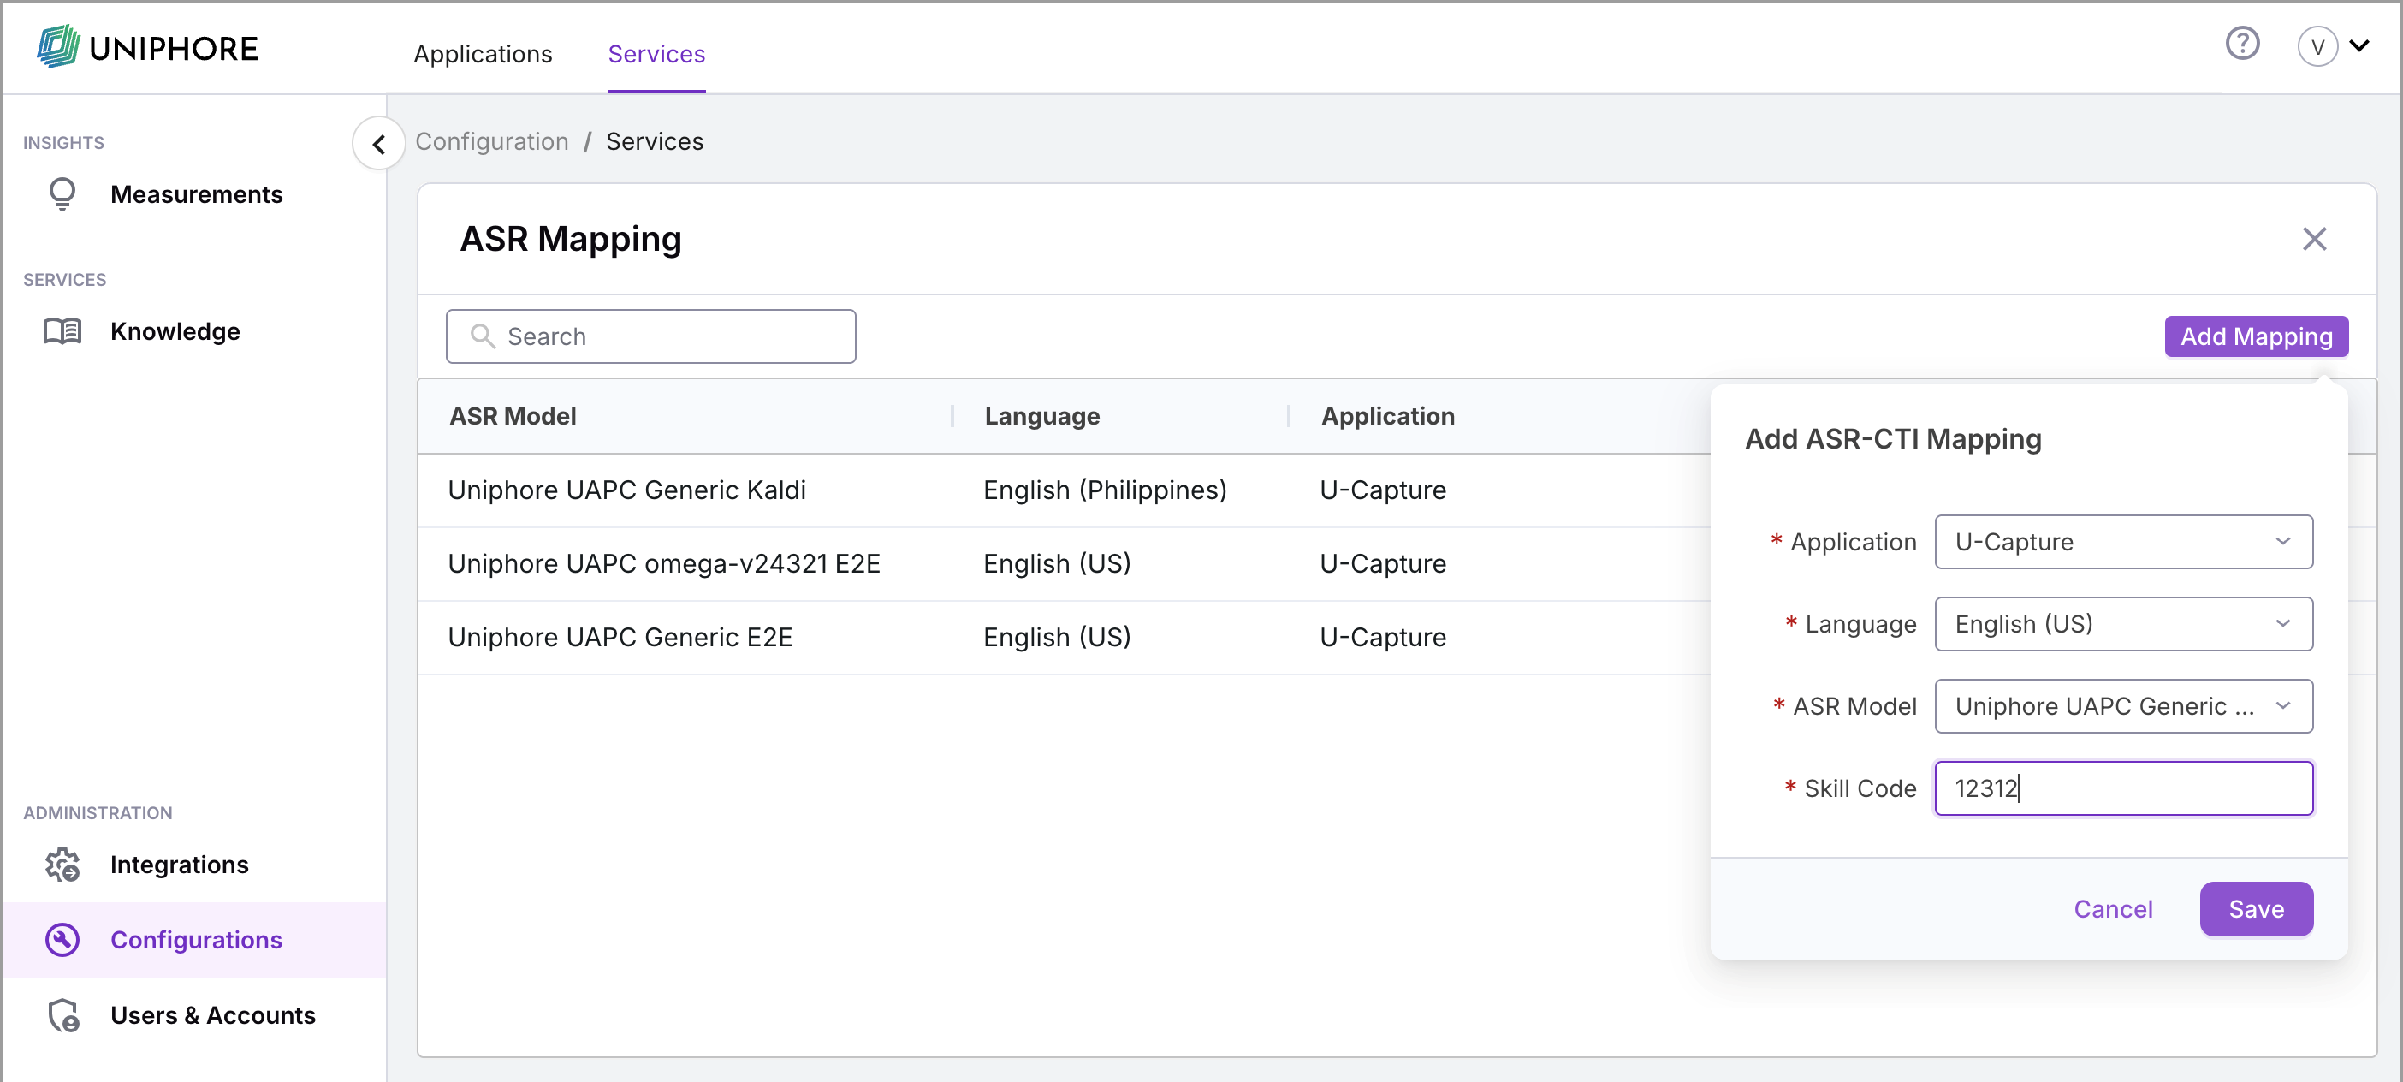
Task: Click the user avatar V icon
Action: pos(2317,46)
